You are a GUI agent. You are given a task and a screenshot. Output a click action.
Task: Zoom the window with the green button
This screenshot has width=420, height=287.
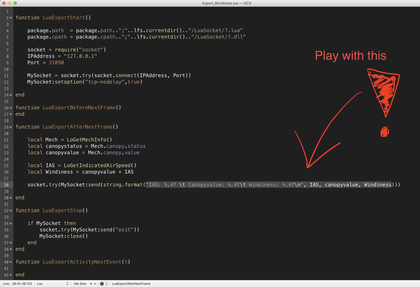pos(15,3)
